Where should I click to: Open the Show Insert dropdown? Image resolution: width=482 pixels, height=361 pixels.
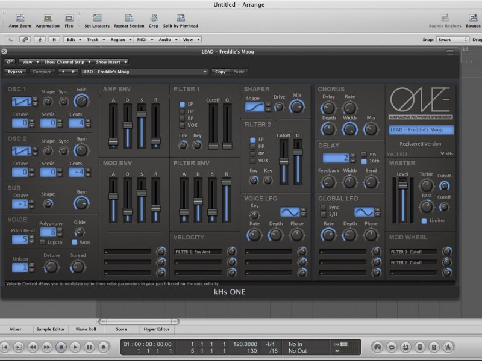[111, 62]
